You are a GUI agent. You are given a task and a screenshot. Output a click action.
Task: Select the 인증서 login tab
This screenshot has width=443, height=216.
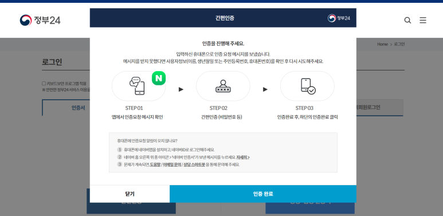click(x=66, y=108)
